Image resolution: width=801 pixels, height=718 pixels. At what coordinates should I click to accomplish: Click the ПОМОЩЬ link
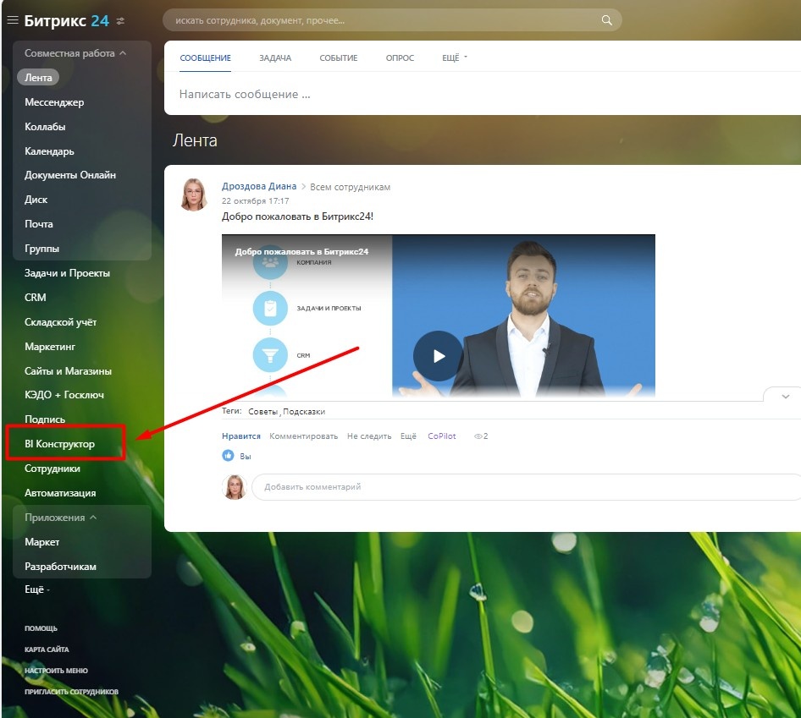click(x=41, y=628)
